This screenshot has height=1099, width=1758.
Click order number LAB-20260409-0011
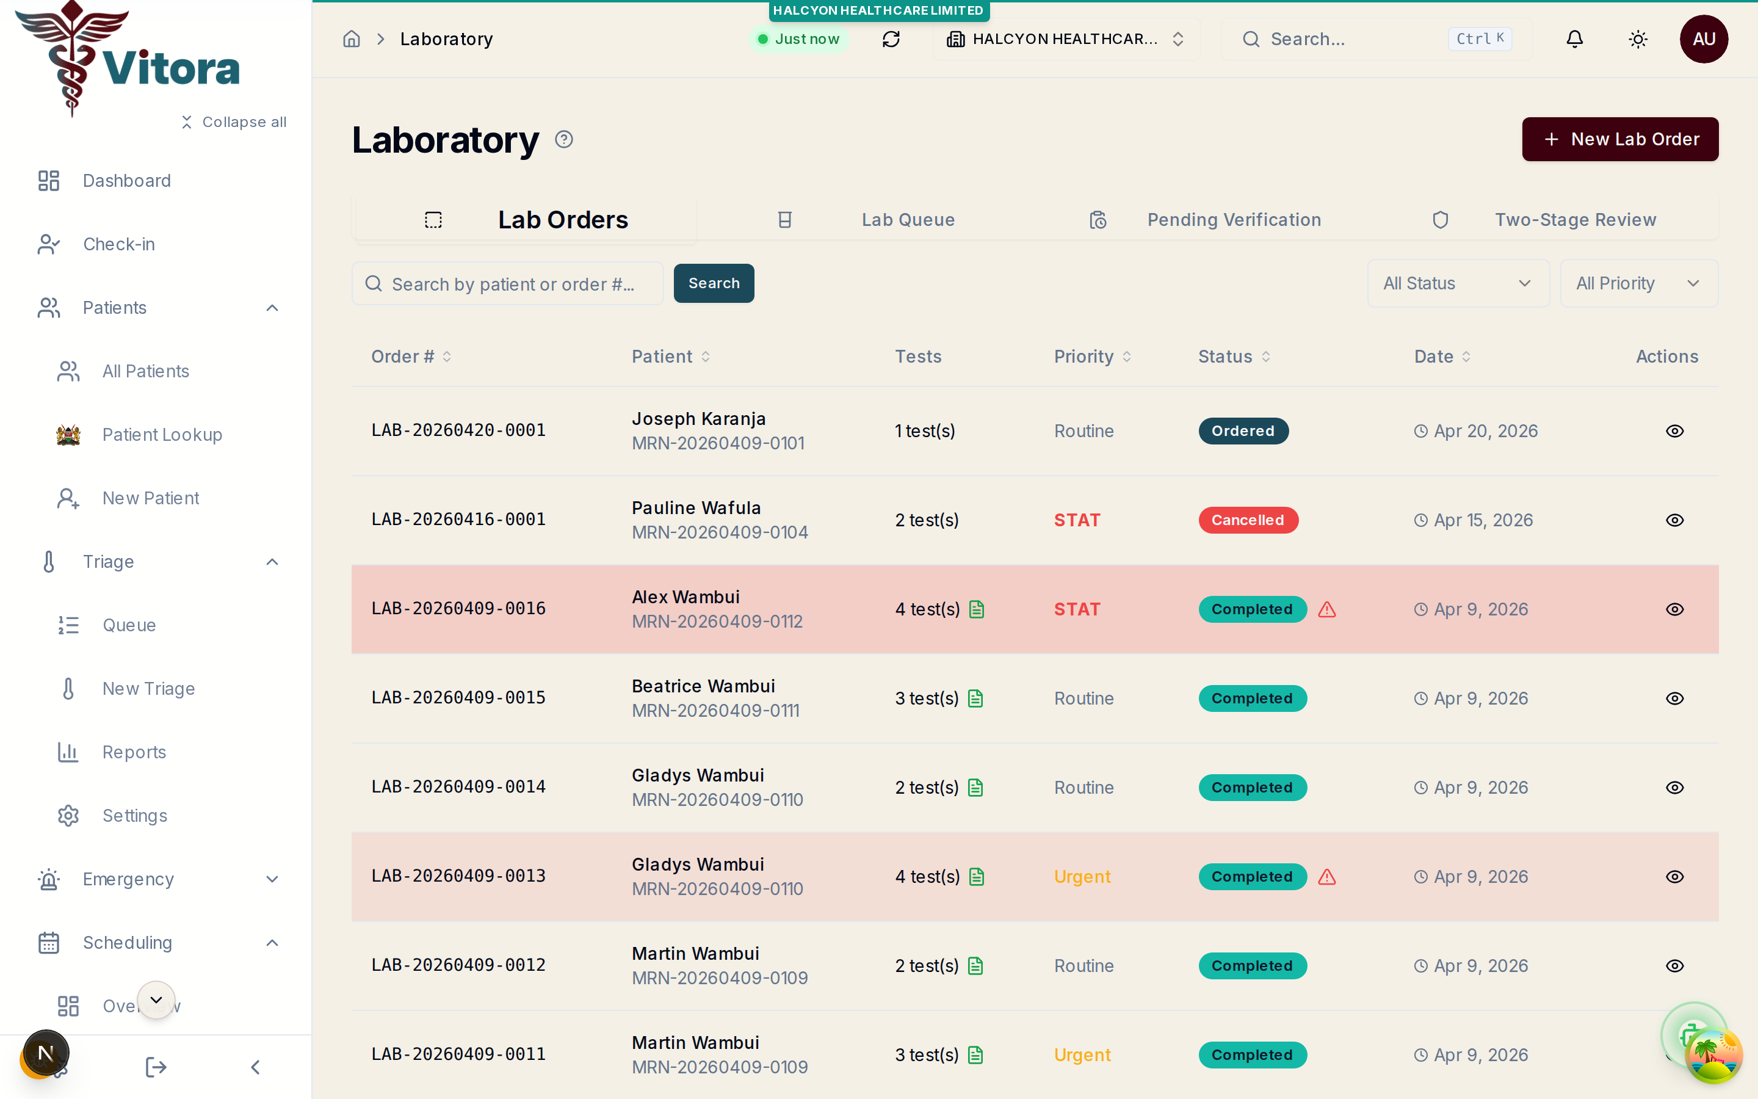(x=458, y=1054)
